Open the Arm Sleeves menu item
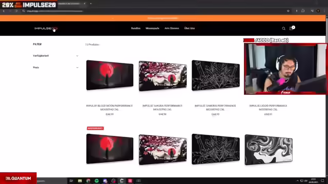Viewport: 328px width, 184px height. point(172,29)
